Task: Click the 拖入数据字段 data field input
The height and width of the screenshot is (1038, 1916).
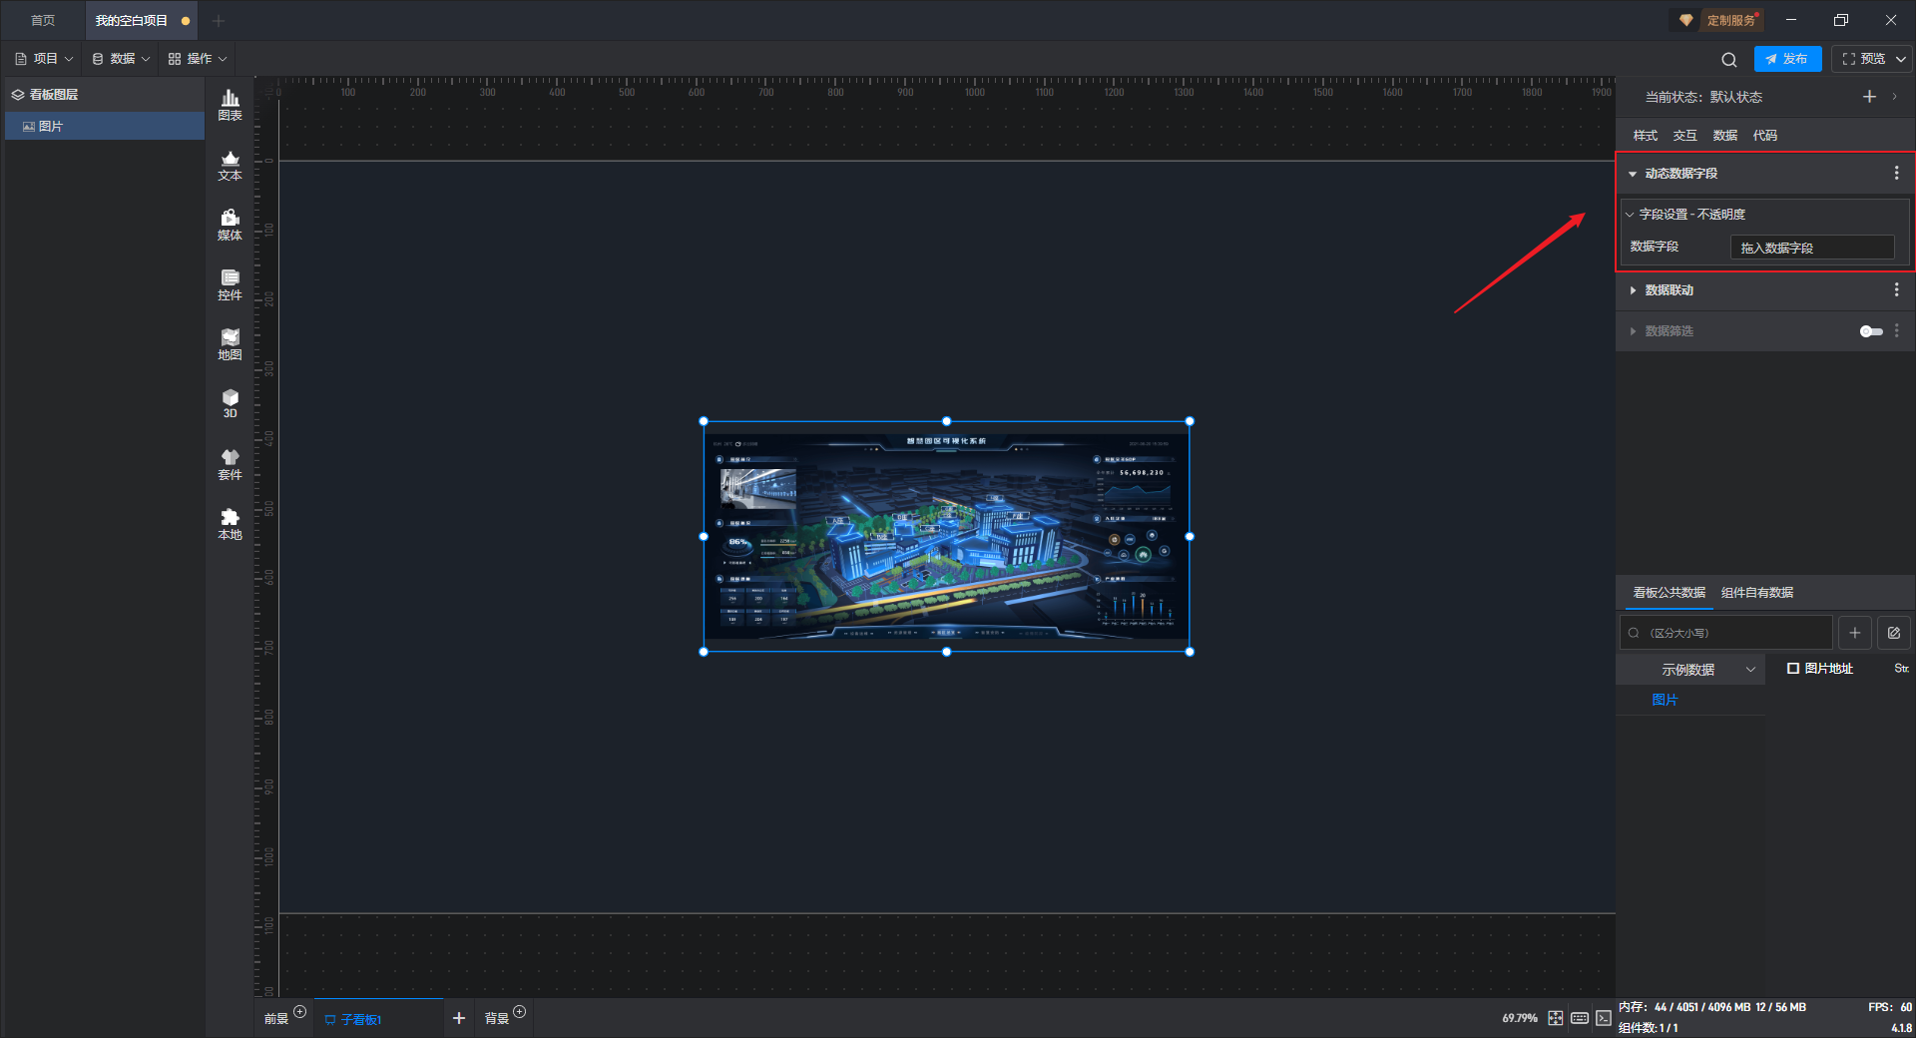Action: [x=1811, y=248]
